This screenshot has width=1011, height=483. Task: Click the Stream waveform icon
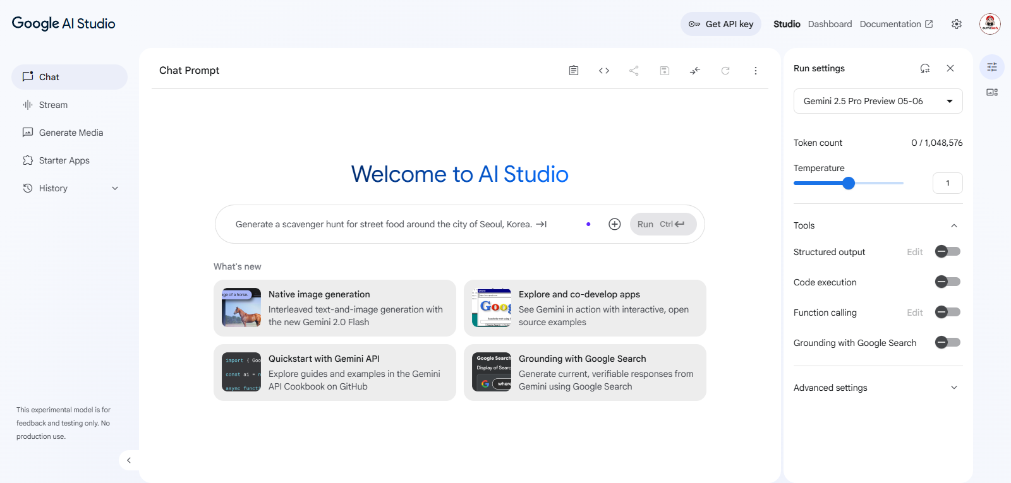pos(28,105)
